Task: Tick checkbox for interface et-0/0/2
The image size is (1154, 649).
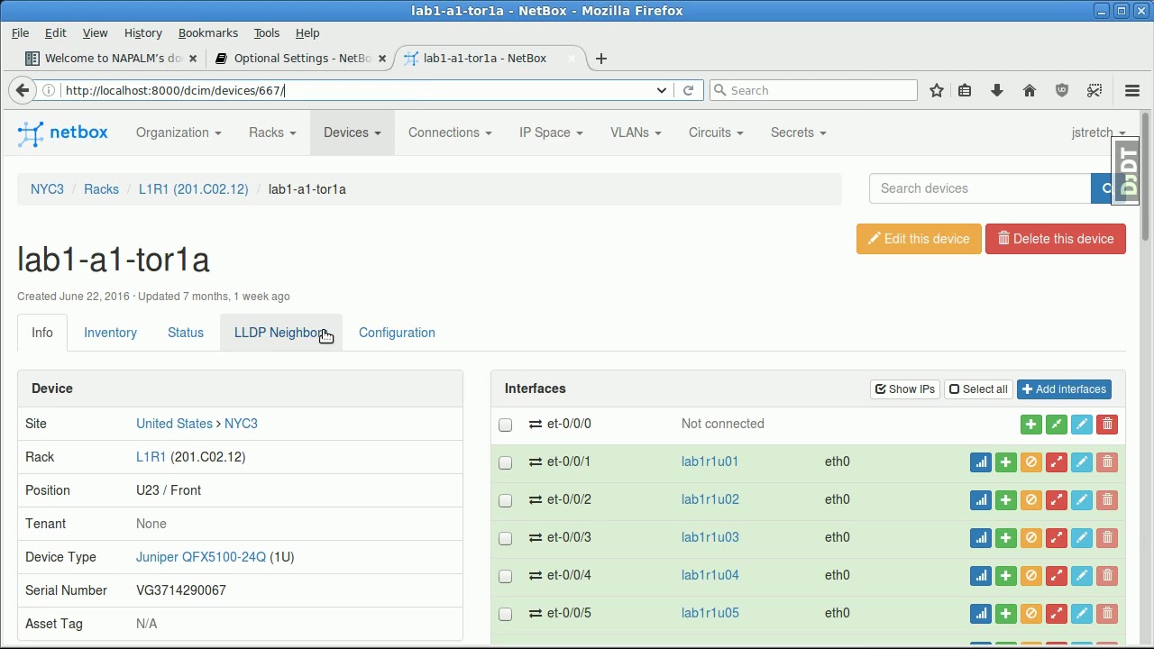Action: (505, 500)
